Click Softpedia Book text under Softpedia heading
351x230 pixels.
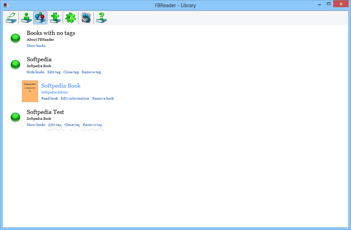pos(39,66)
